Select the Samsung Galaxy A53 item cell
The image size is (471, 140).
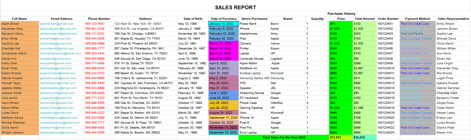point(254,78)
